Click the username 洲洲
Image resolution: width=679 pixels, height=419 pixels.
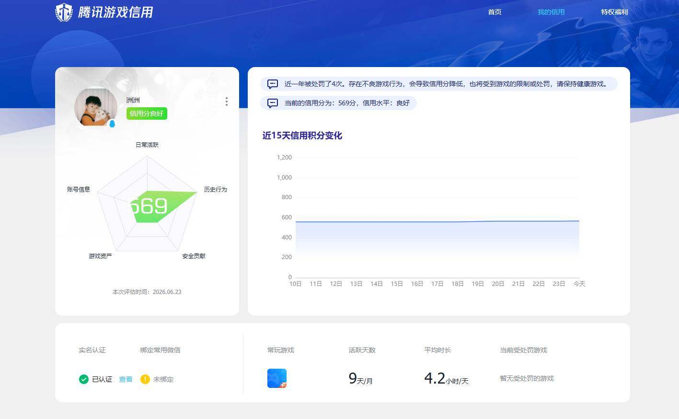coord(133,100)
